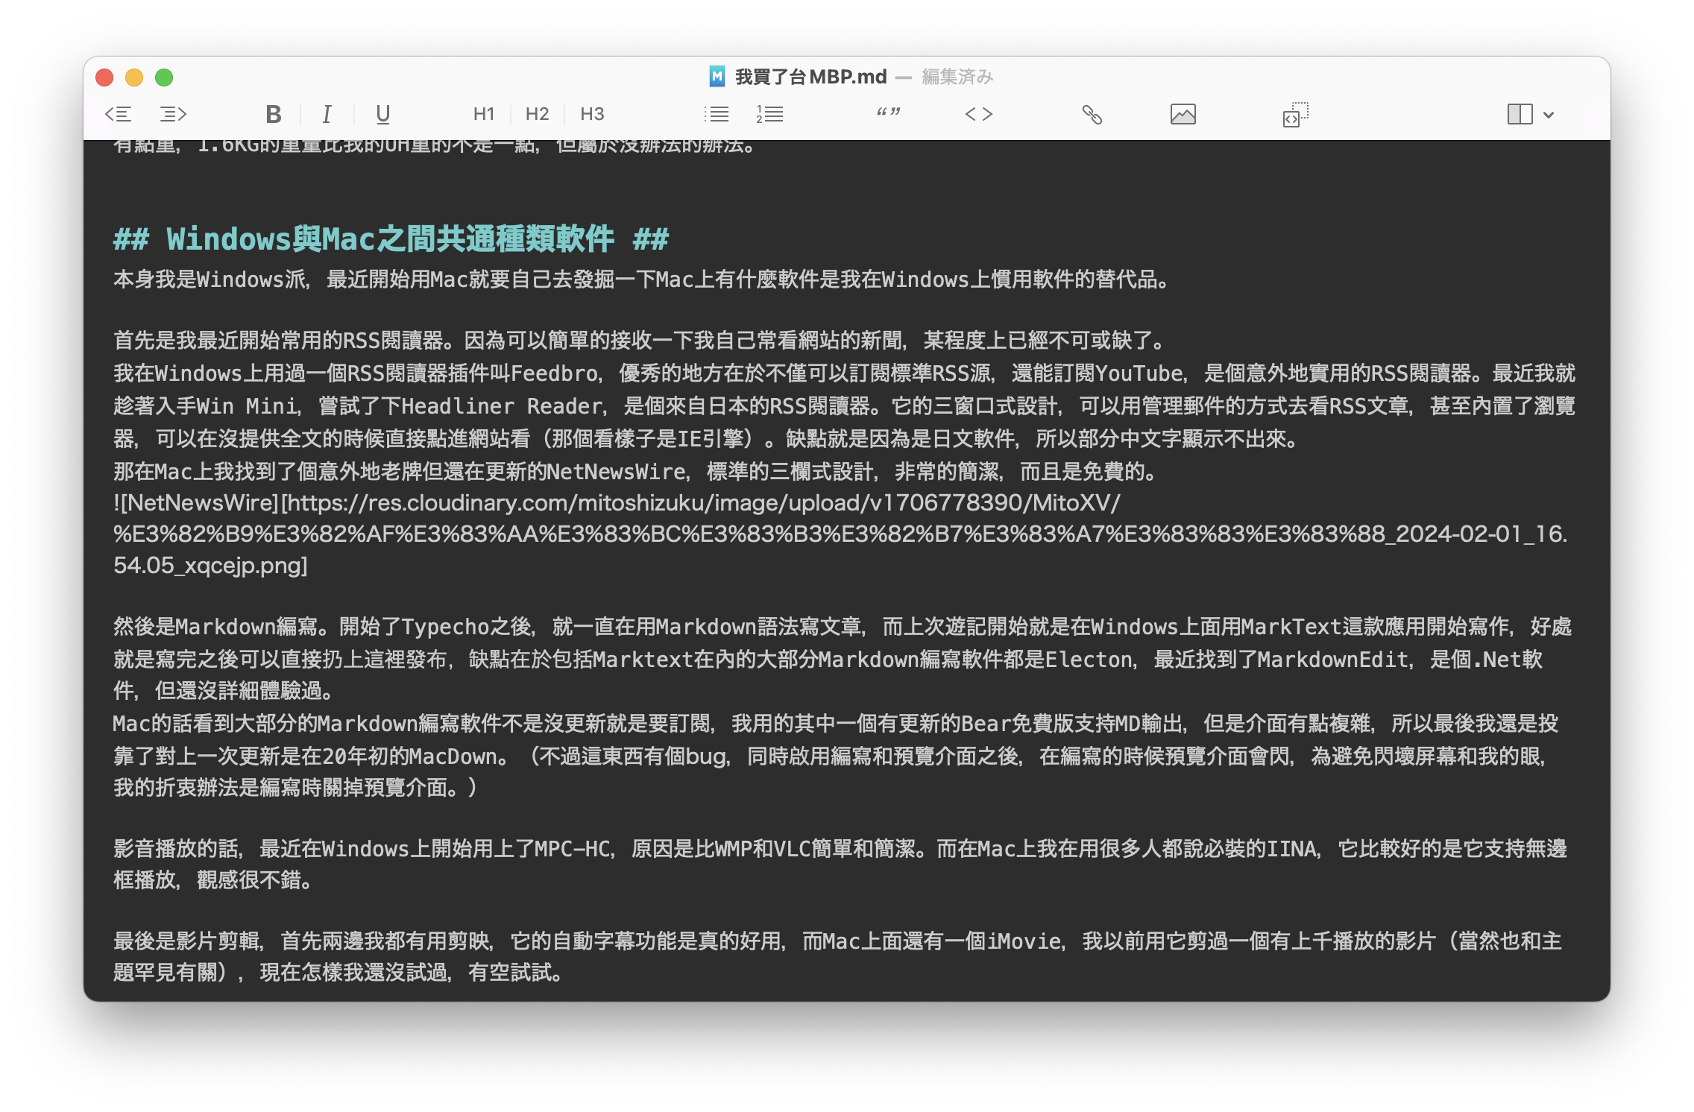Click the paragraph starting 影音播放的話
1694x1112 pixels.
click(840, 865)
